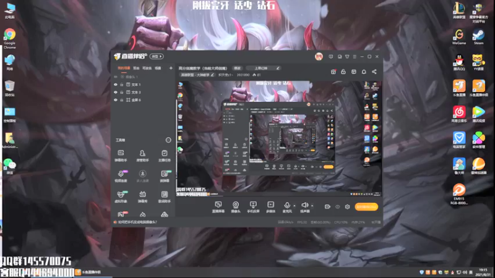Image resolution: width=495 pixels, height=278 pixels.
Task: Click the stream title text 高分剑魔教学
Action: (x=203, y=68)
